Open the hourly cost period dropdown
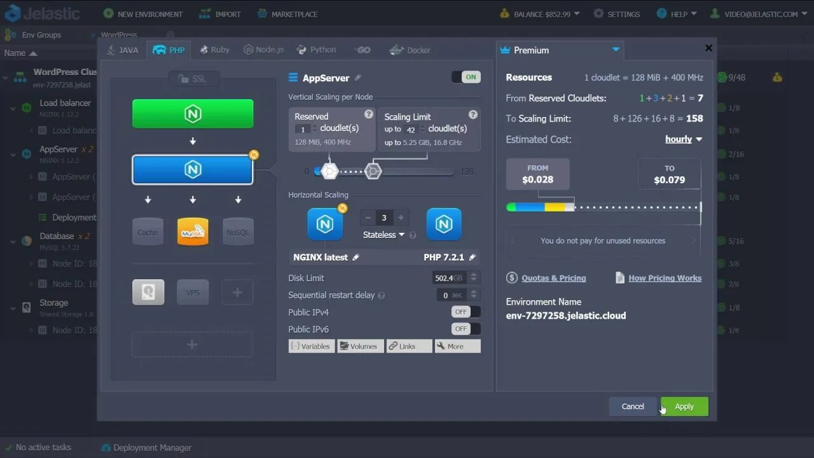The height and width of the screenshot is (458, 814). point(684,139)
